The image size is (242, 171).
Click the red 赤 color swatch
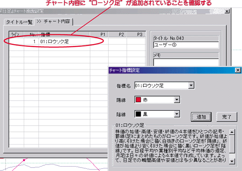[138, 100]
